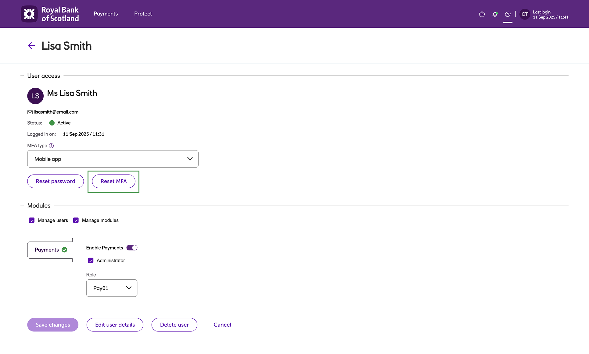Expand the Pay01 role dropdown
This screenshot has width=589, height=354.
112,288
